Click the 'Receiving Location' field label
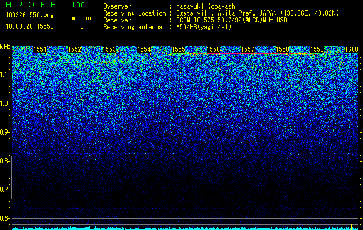363x230 pixels. (x=134, y=14)
